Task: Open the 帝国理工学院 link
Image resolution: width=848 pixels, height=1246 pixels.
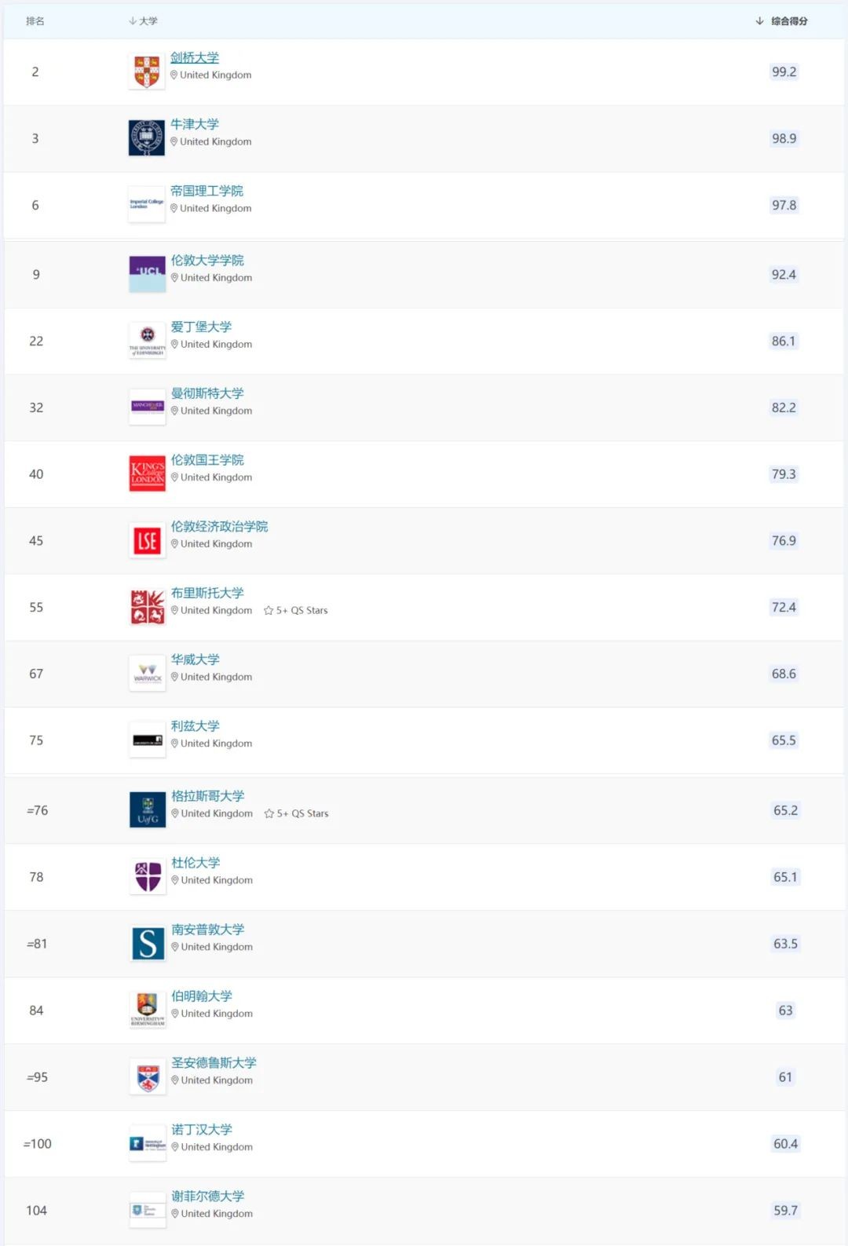Action: 207,191
